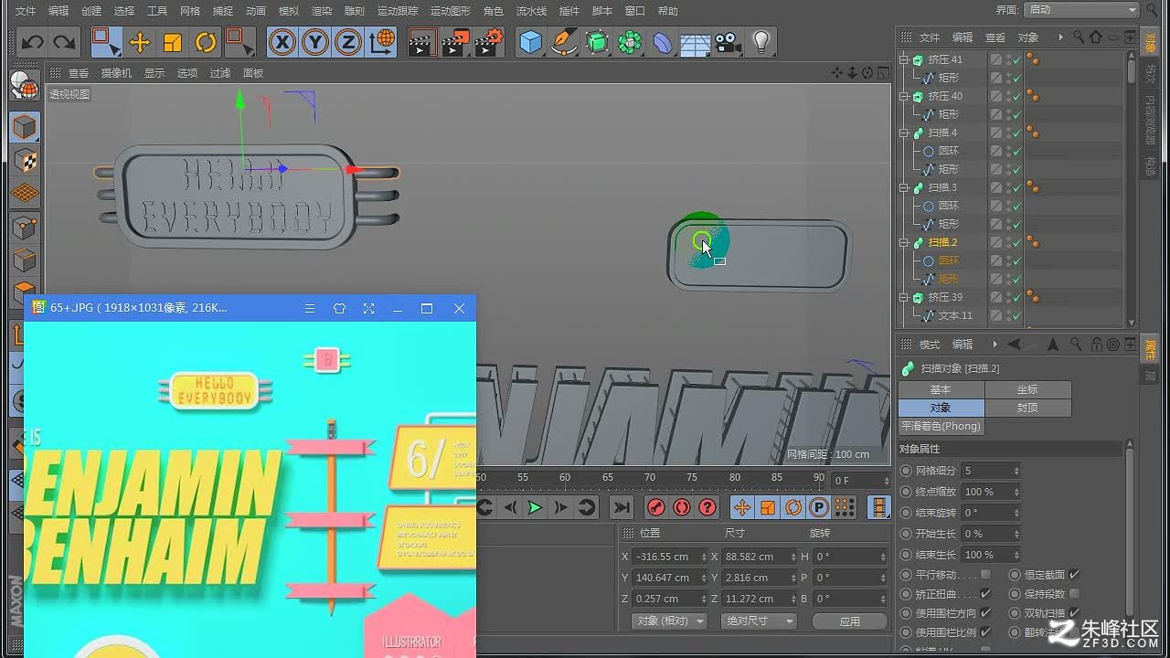Open the Spline Pen tool
The image size is (1170, 658).
coord(564,42)
